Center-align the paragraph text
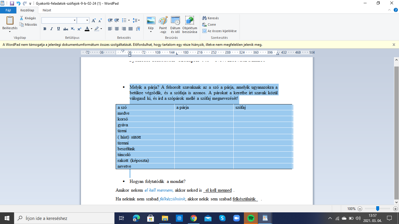 click(x=117, y=29)
